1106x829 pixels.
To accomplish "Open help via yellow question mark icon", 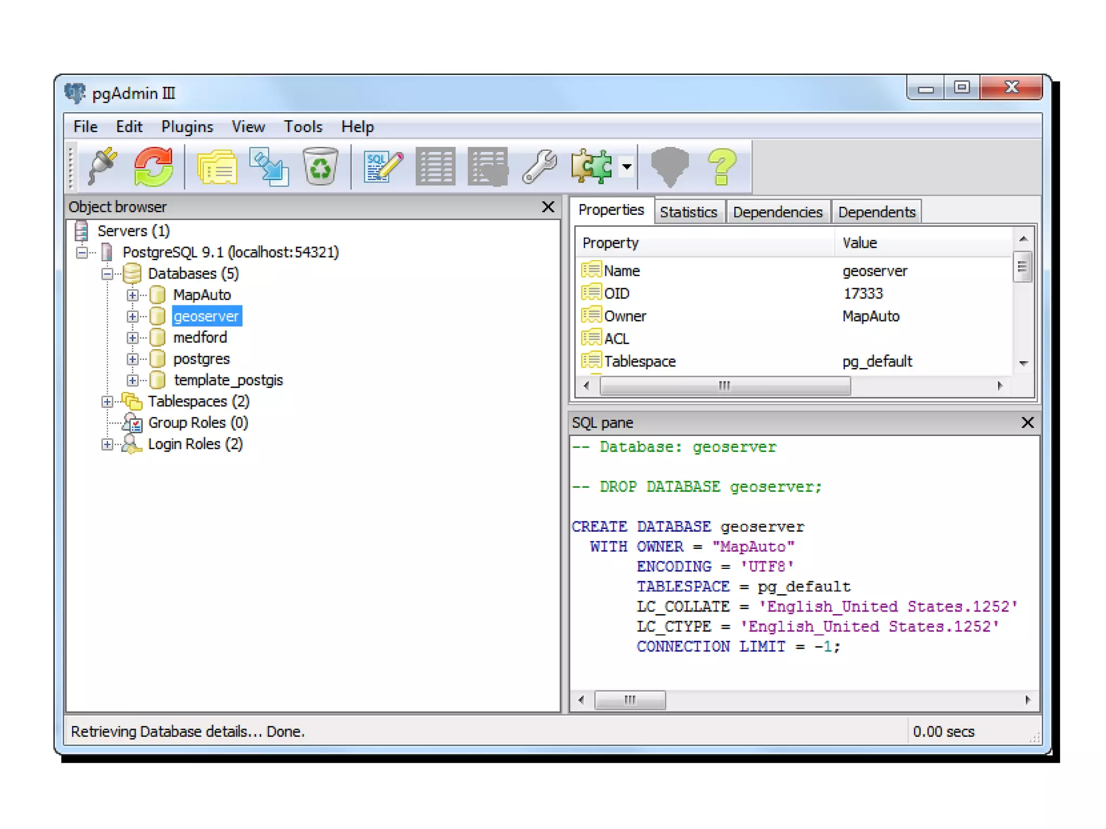I will point(721,166).
